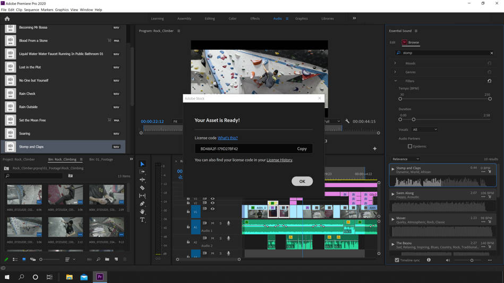Viewport: 504px width, 283px height.
Task: Preview play the Swim Along track
Action: click(392, 194)
